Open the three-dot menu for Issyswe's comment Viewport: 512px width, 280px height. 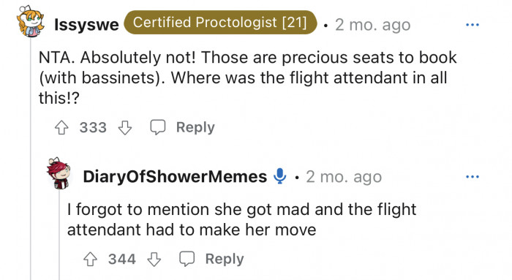473,25
